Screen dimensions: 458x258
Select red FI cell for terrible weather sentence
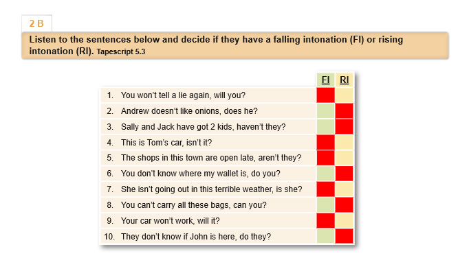(x=326, y=189)
